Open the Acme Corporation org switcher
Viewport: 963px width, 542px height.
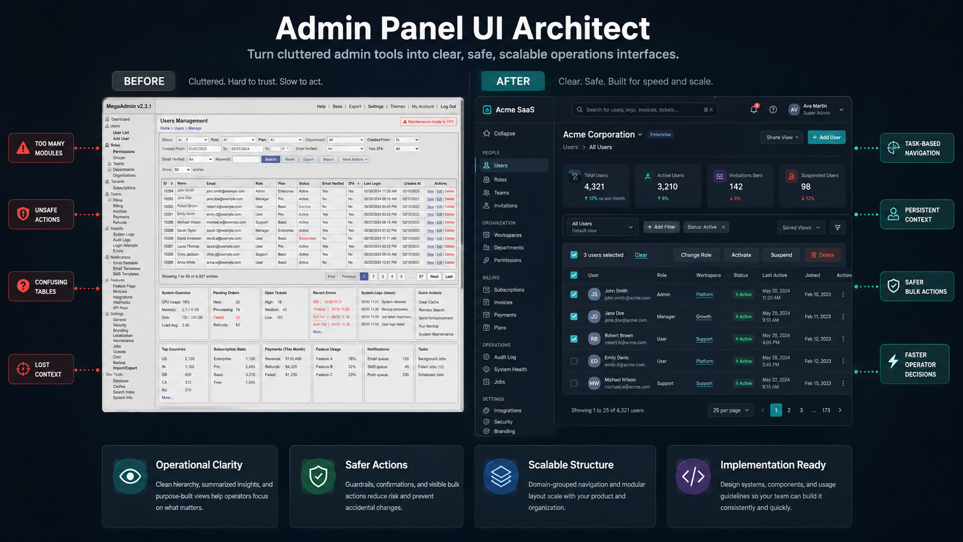[x=602, y=134]
